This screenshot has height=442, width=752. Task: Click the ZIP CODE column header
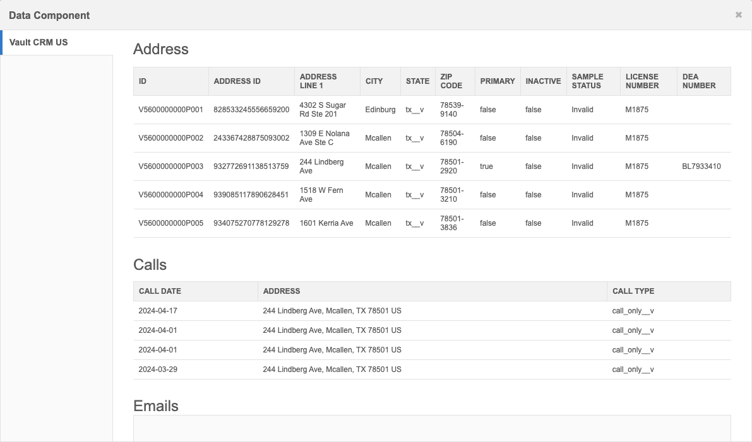(x=451, y=81)
